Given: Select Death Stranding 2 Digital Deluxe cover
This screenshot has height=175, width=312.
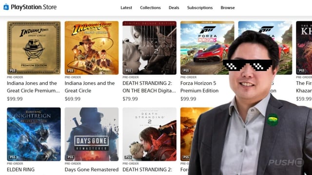Looking at the screenshot, I should click(x=150, y=48).
